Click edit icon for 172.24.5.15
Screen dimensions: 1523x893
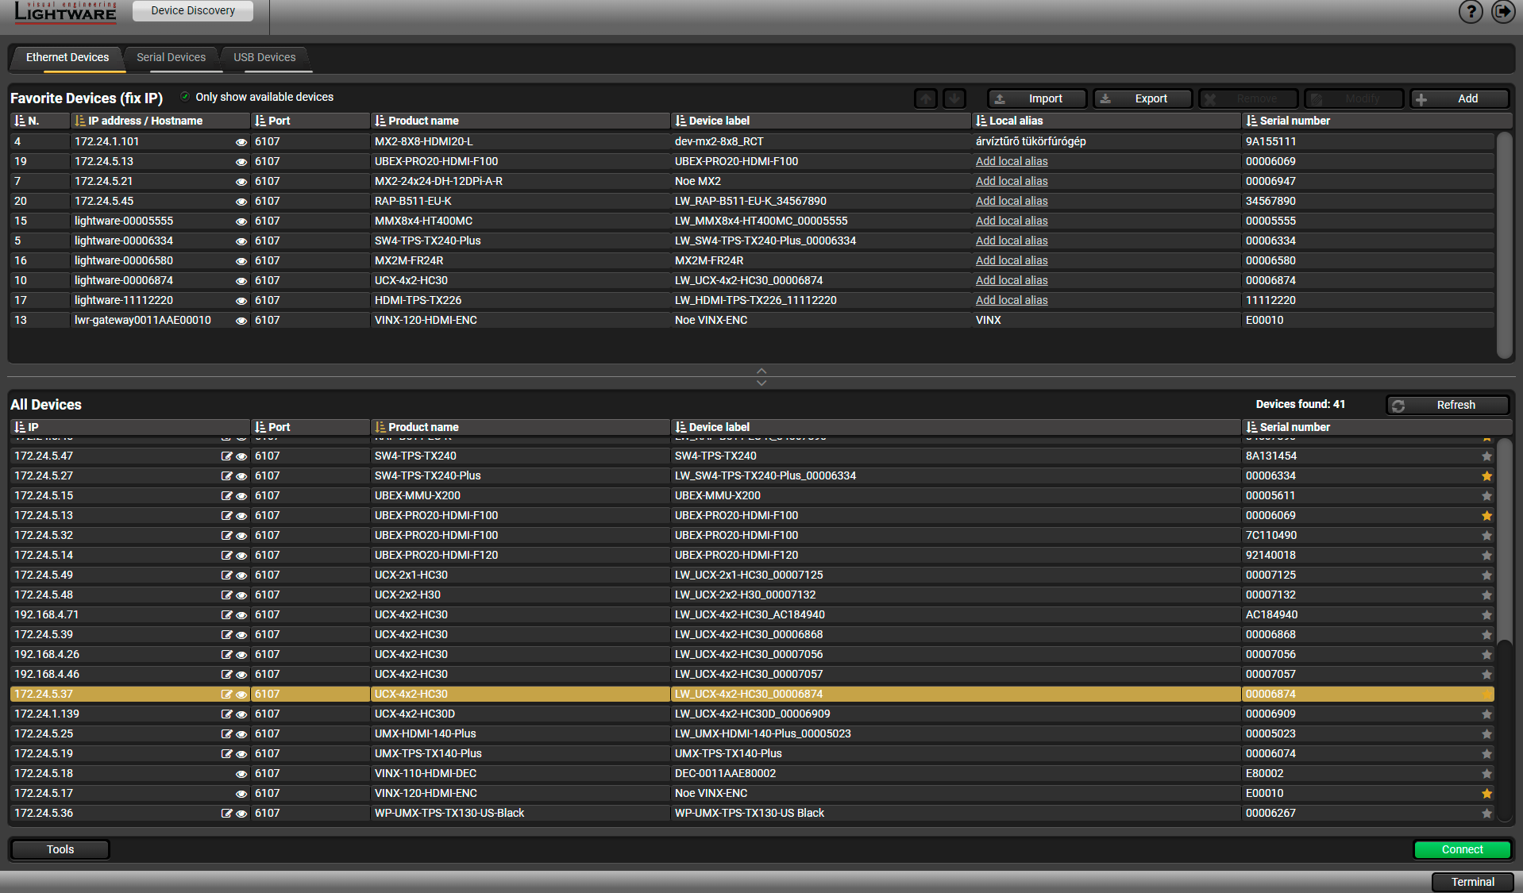point(226,496)
